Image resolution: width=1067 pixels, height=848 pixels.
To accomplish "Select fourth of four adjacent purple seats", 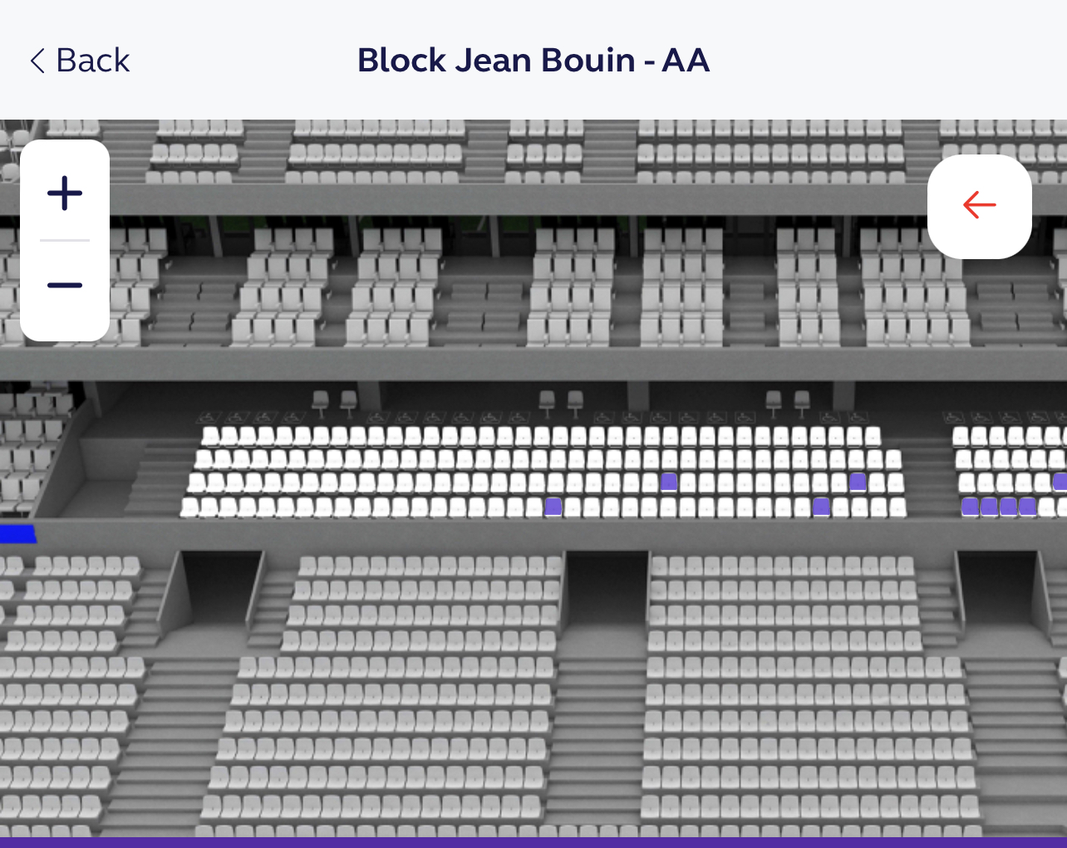I will [1028, 506].
